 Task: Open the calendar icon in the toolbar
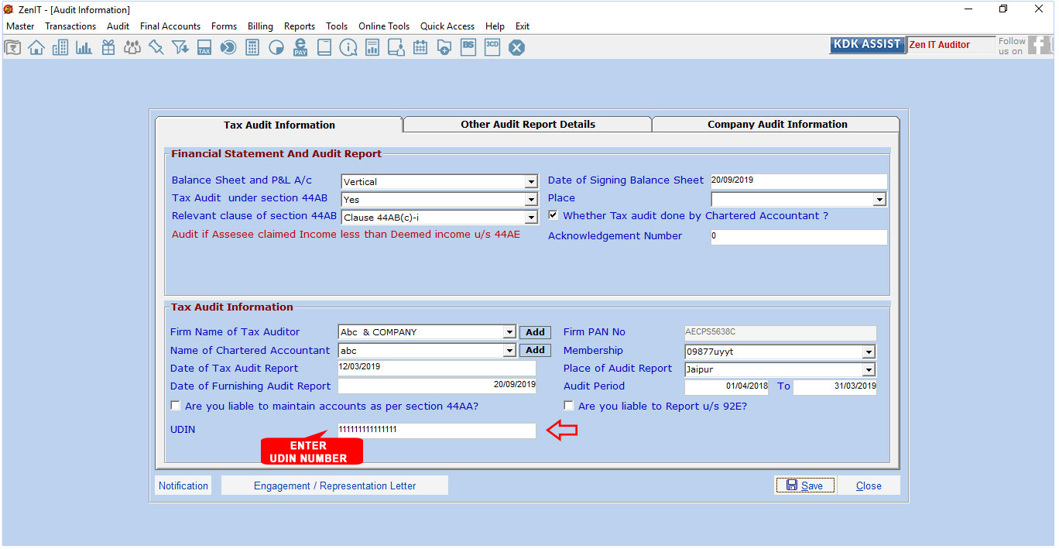(x=420, y=48)
